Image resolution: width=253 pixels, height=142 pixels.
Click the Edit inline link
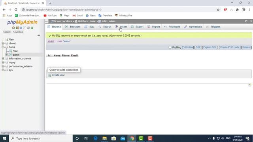188,47
